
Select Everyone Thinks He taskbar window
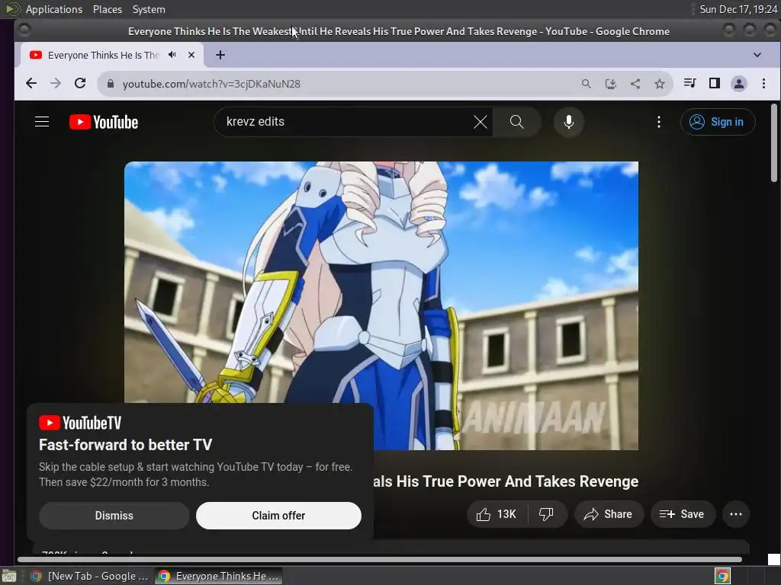pyautogui.click(x=218, y=576)
